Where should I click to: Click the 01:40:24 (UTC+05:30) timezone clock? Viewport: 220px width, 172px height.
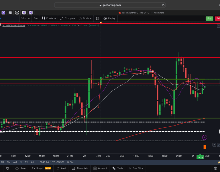52,162
